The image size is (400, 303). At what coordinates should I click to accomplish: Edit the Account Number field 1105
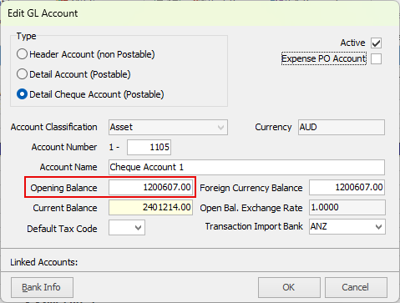149,147
